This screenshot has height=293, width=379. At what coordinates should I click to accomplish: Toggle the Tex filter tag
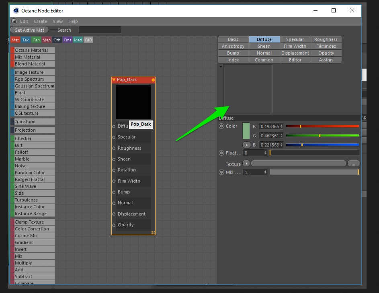(25, 40)
